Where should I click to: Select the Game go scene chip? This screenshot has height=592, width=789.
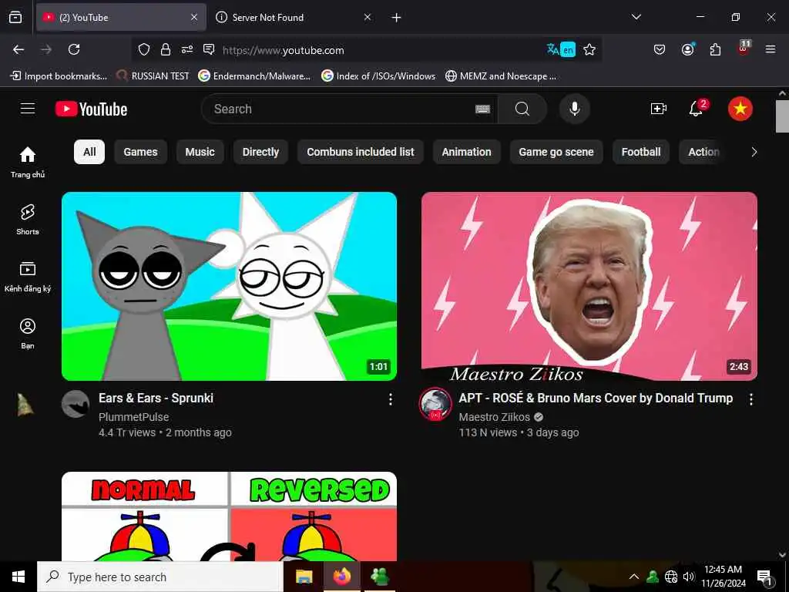click(556, 152)
